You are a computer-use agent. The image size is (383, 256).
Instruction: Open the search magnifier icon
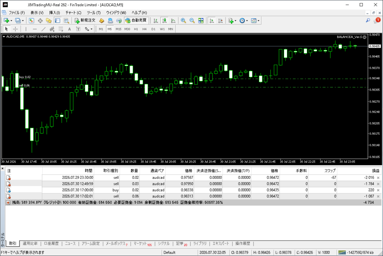368,21
